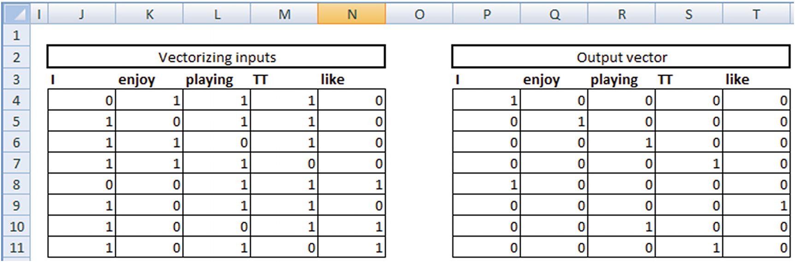Click the narrow column I header
This screenshot has width=795, height=262.
(x=39, y=14)
